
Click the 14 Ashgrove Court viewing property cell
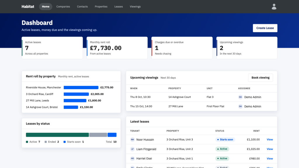click(x=180, y=97)
